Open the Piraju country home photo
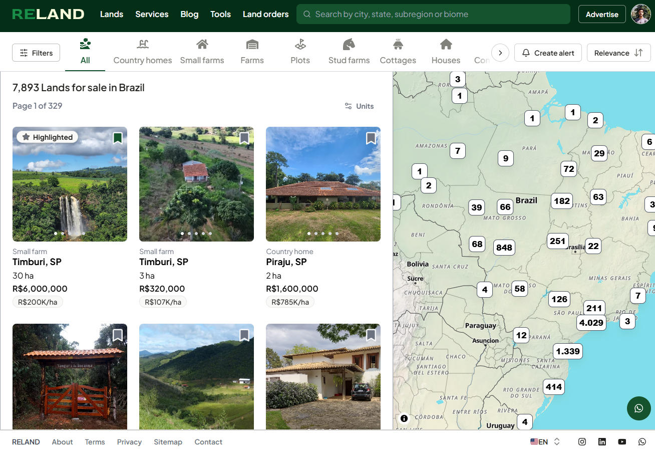The image size is (655, 452). point(323,184)
